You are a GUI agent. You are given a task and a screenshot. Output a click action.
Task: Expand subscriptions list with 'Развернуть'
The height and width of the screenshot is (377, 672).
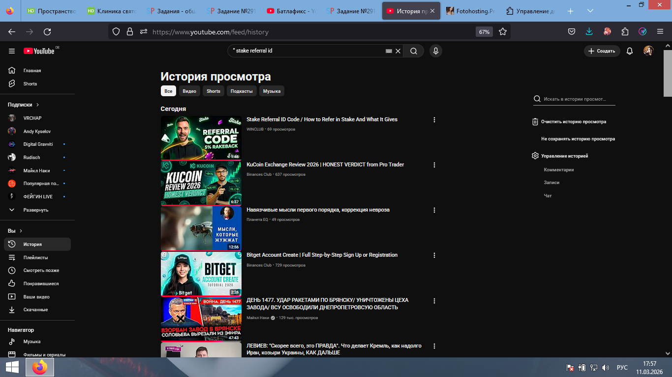(35, 210)
